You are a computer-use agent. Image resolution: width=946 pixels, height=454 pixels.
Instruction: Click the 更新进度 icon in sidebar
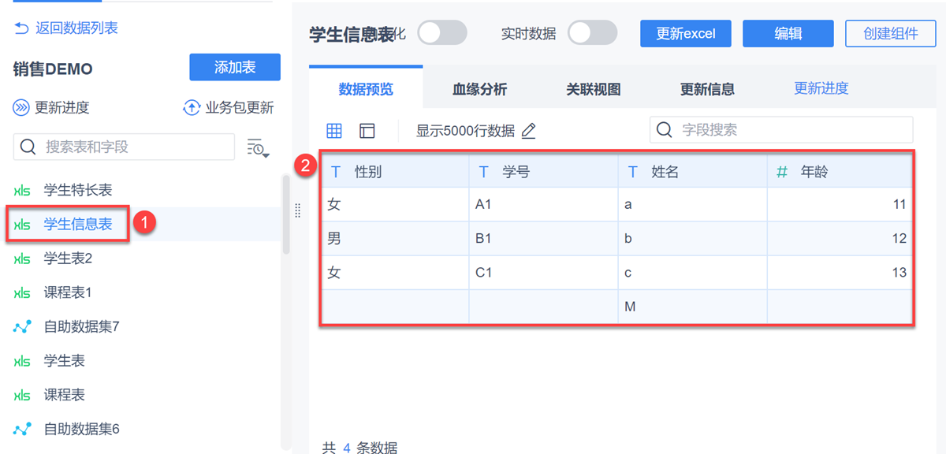(x=22, y=108)
